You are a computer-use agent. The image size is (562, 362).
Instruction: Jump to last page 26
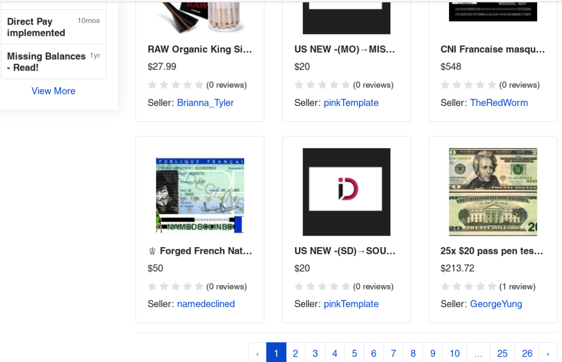527,353
